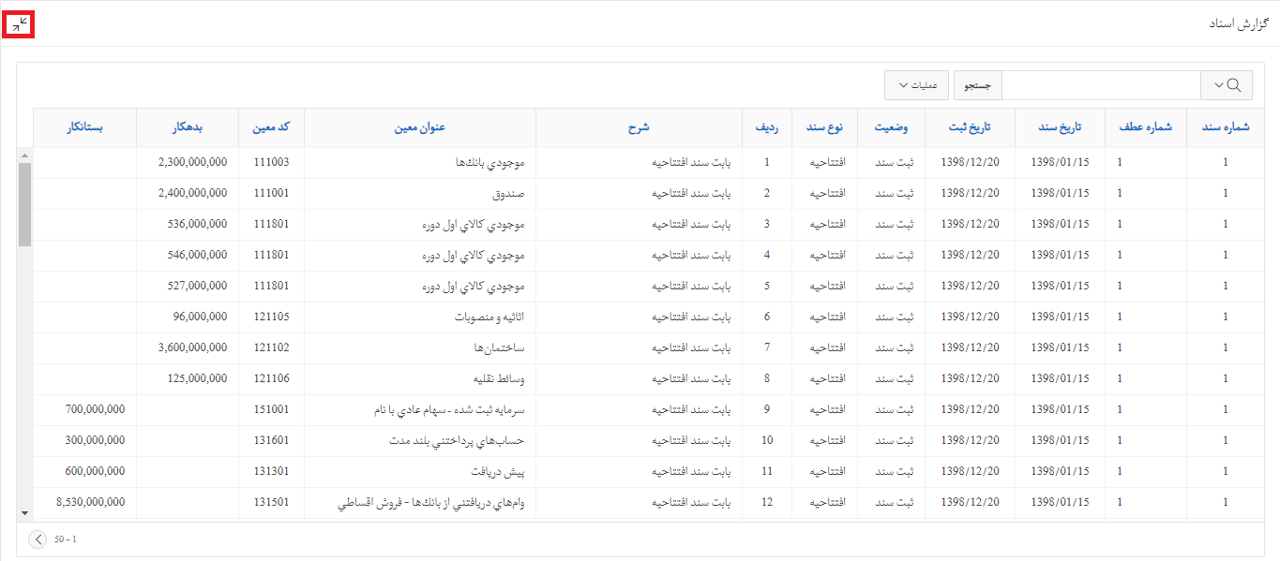Click the گزارش اسناد region title

click(x=1238, y=24)
